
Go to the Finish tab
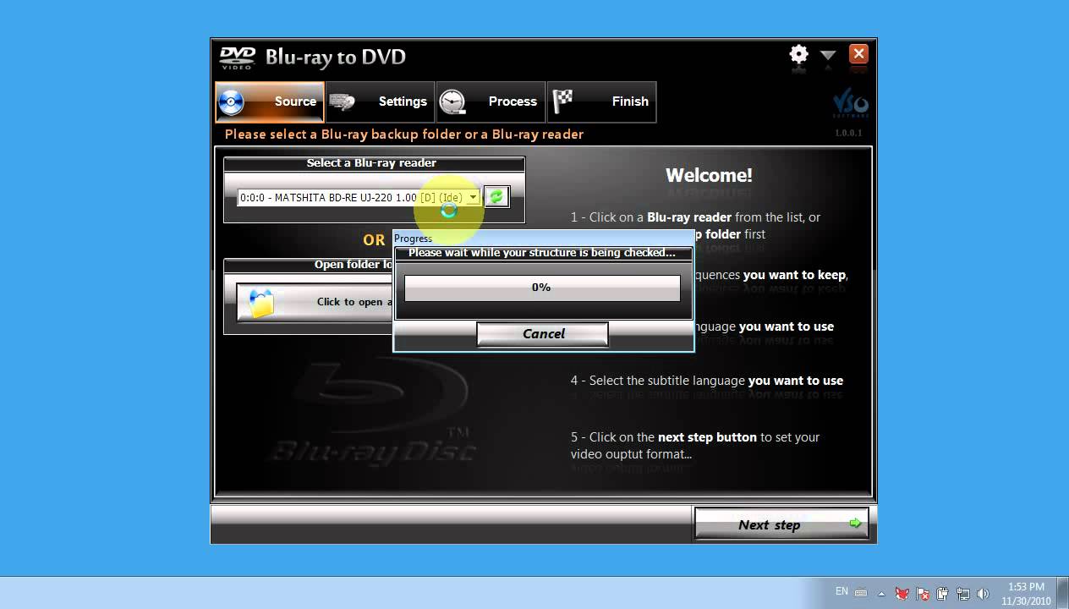click(x=601, y=101)
